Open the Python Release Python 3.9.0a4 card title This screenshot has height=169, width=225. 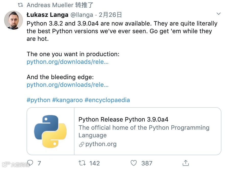click(x=123, y=119)
